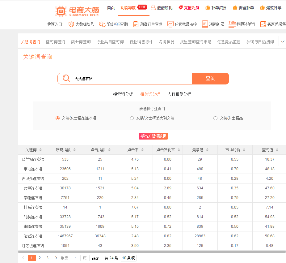Click the 电商大脑 logo
This screenshot has width=286, height=263.
click(77, 11)
